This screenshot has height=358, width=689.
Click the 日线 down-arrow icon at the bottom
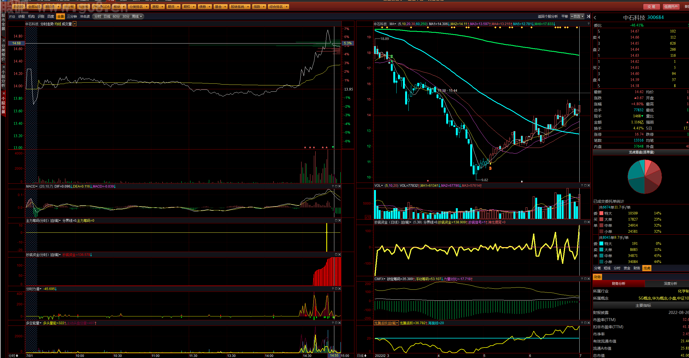(365, 356)
